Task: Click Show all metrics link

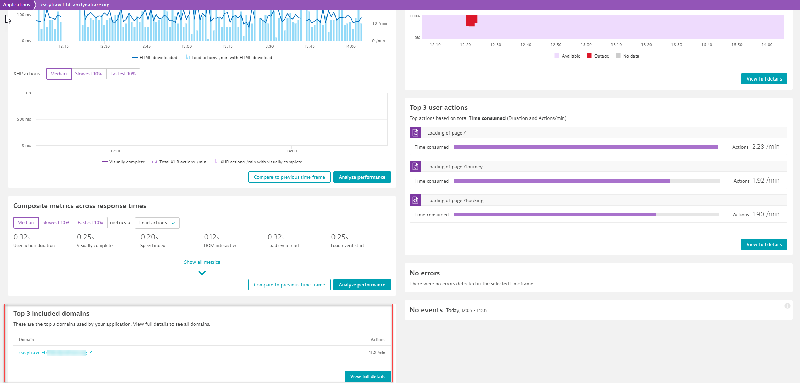Action: click(x=202, y=262)
